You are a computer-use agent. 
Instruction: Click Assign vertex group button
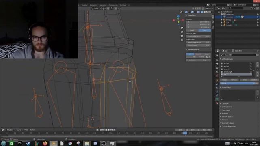pyautogui.click(x=225, y=80)
